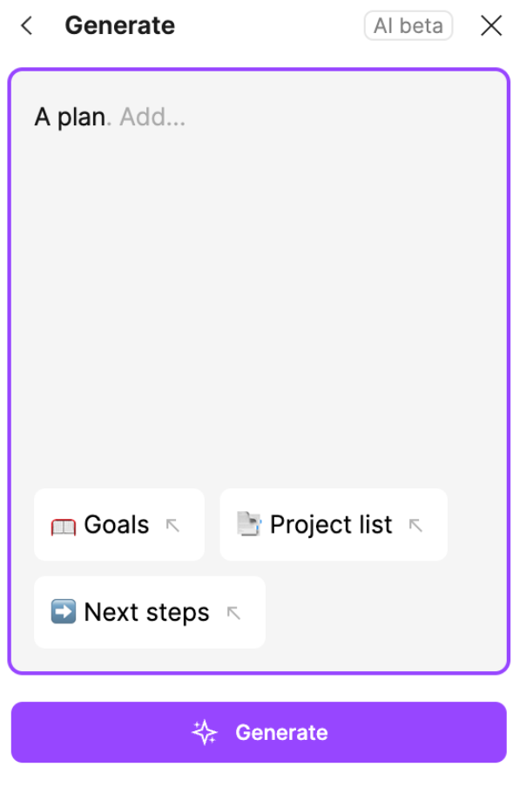Click the insert arrow beside Goals
The image size is (526, 787).
(x=172, y=526)
